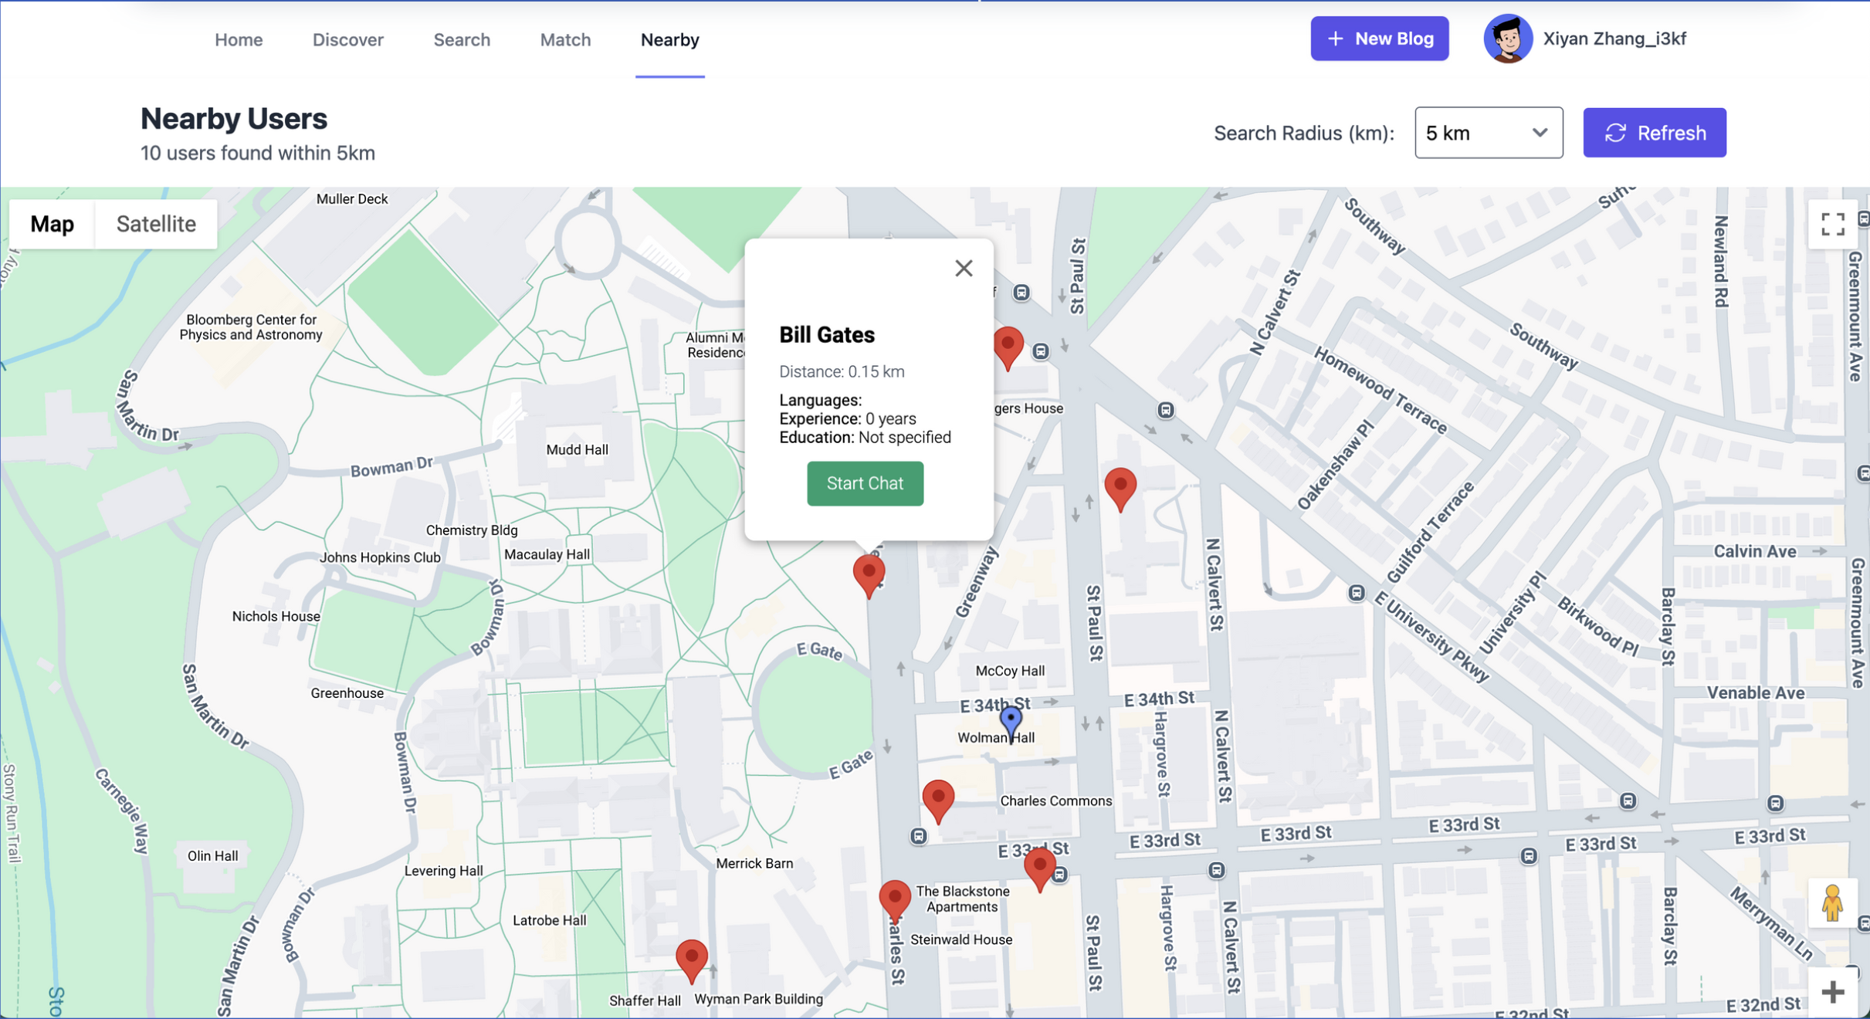1870x1019 pixels.
Task: Click the Wyman Park Building label
Action: 758,999
